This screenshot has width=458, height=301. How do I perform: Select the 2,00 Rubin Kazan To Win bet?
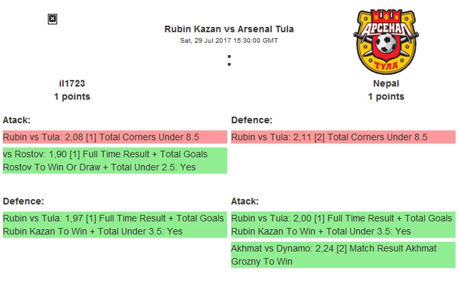[343, 225]
